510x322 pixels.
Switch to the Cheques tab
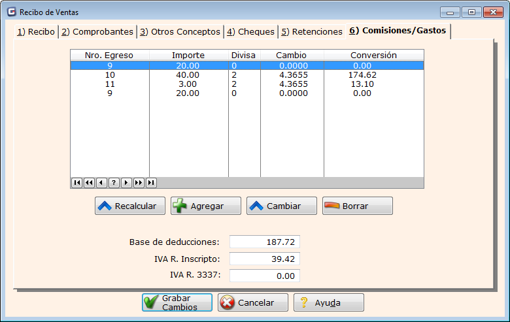pyautogui.click(x=250, y=31)
